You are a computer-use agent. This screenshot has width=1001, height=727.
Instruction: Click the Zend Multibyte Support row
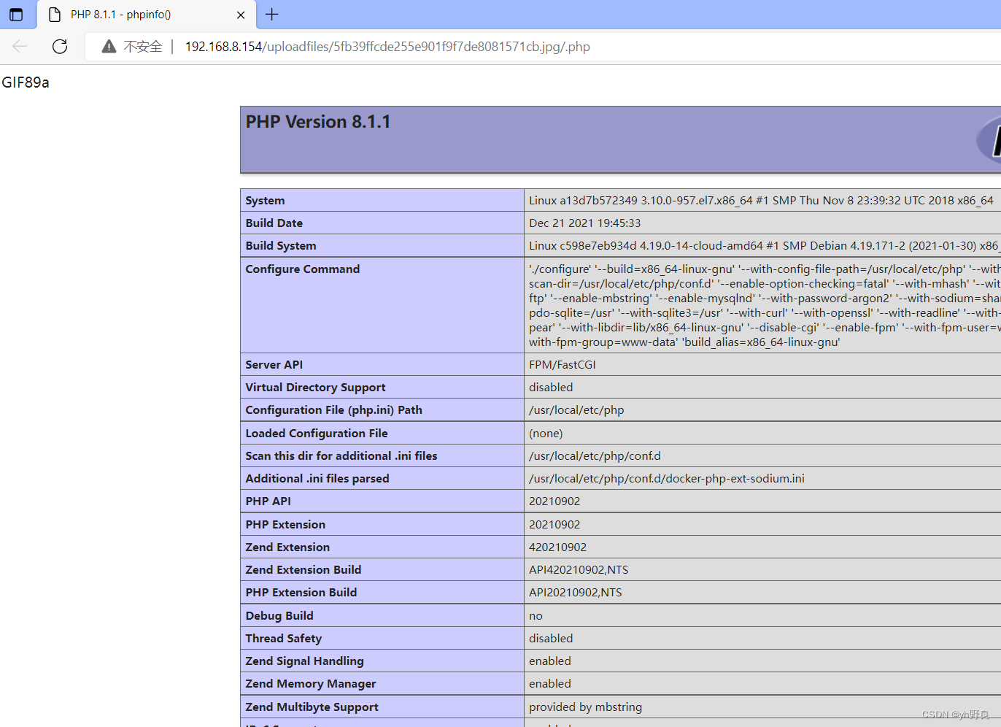point(310,707)
